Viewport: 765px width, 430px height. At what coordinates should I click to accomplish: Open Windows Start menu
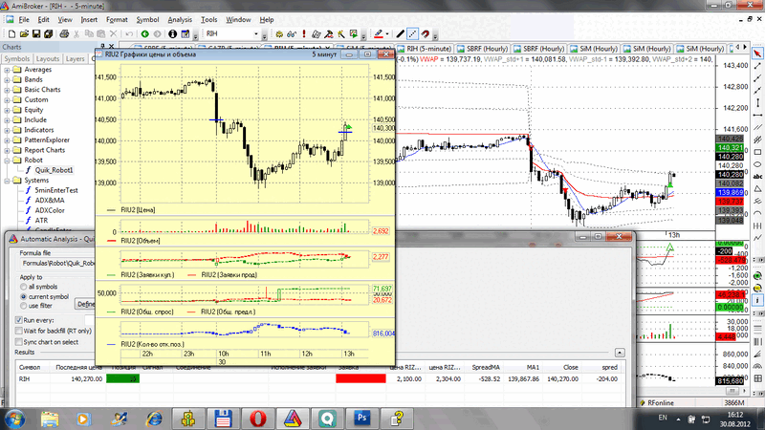pyautogui.click(x=13, y=418)
